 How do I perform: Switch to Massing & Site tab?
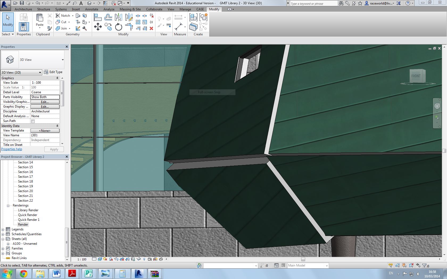point(130,9)
